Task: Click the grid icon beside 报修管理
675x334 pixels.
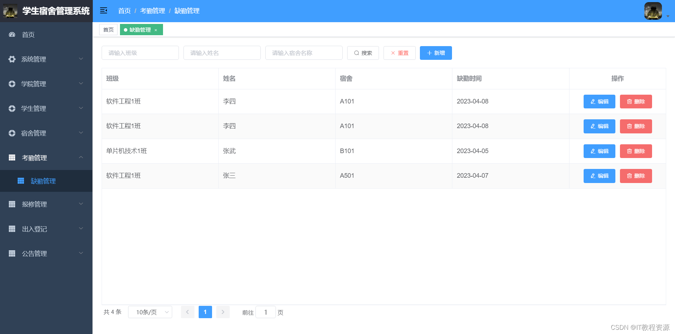Action: (x=12, y=204)
